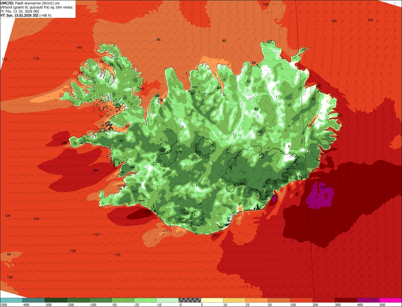Click the VT: Sun. 15.02.2026 20Z line
The height and width of the screenshot is (307, 402).
pos(26,15)
